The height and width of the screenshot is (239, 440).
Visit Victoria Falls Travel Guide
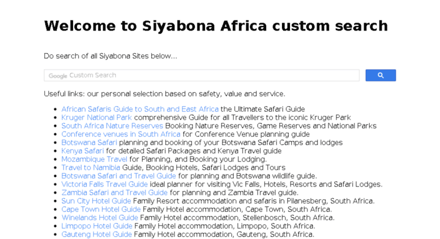104,184
